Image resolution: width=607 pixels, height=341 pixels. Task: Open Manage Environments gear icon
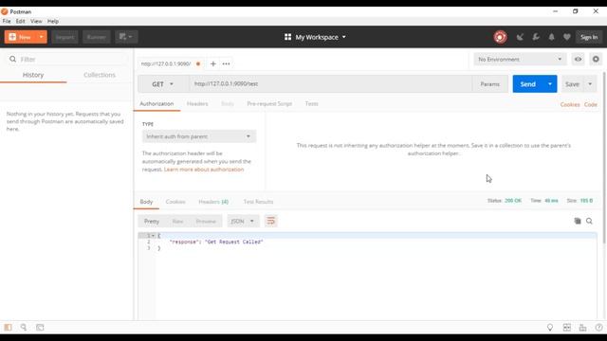596,59
